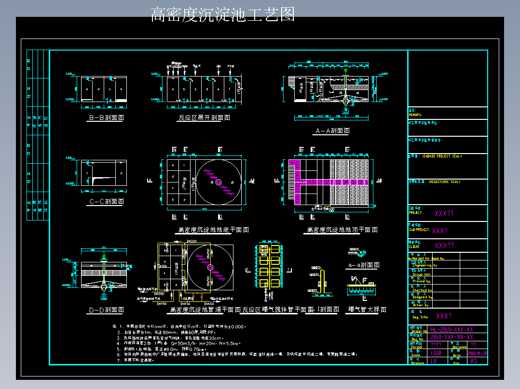
Task: Select the CLIENT placeholder XXX??
Action: click(x=444, y=246)
